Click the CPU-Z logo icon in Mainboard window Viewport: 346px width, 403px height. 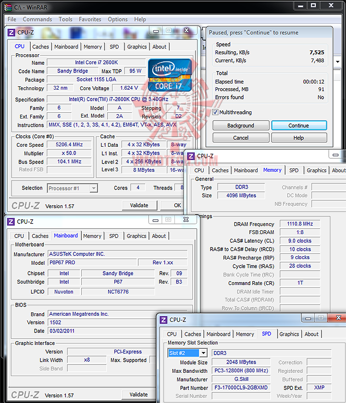click(x=11, y=222)
